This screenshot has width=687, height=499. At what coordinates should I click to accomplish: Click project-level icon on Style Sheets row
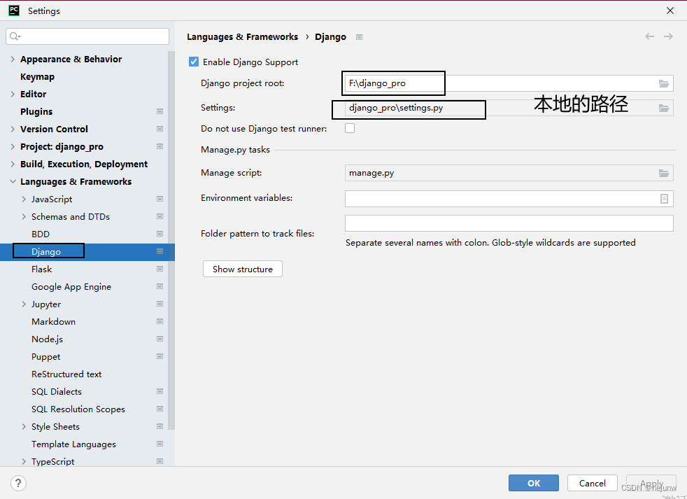pyautogui.click(x=160, y=427)
